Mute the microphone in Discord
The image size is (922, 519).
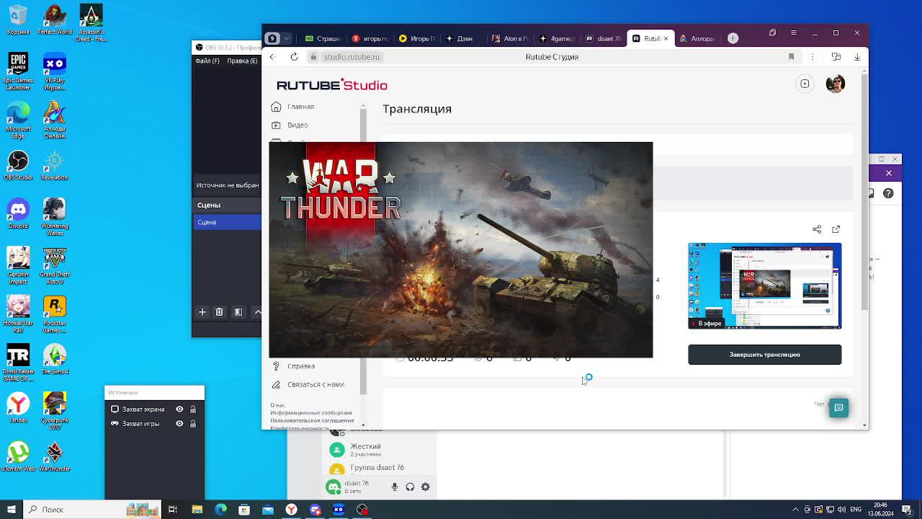[395, 487]
